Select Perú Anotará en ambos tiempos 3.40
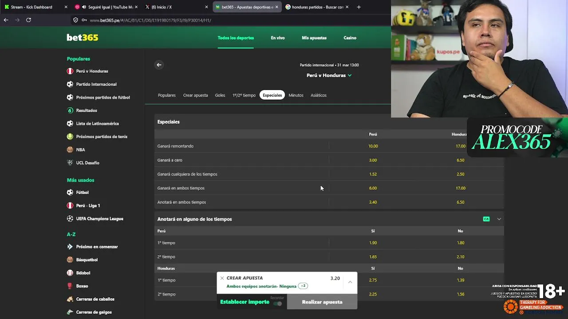Image resolution: width=568 pixels, height=319 pixels. coord(373,202)
